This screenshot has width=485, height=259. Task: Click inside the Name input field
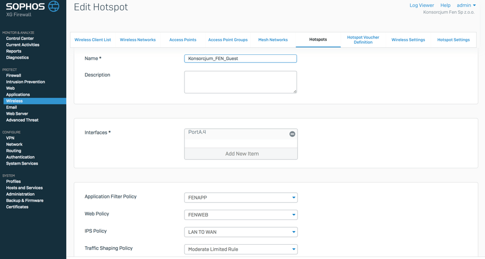point(240,59)
